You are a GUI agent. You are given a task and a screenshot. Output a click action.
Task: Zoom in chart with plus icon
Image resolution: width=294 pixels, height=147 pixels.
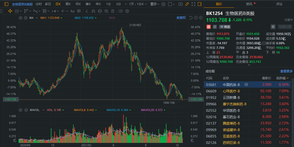(201, 18)
